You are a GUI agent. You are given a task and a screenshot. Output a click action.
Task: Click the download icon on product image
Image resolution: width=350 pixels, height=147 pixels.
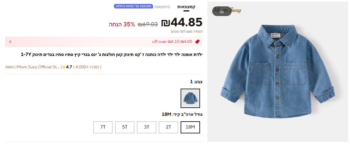(x=222, y=11)
